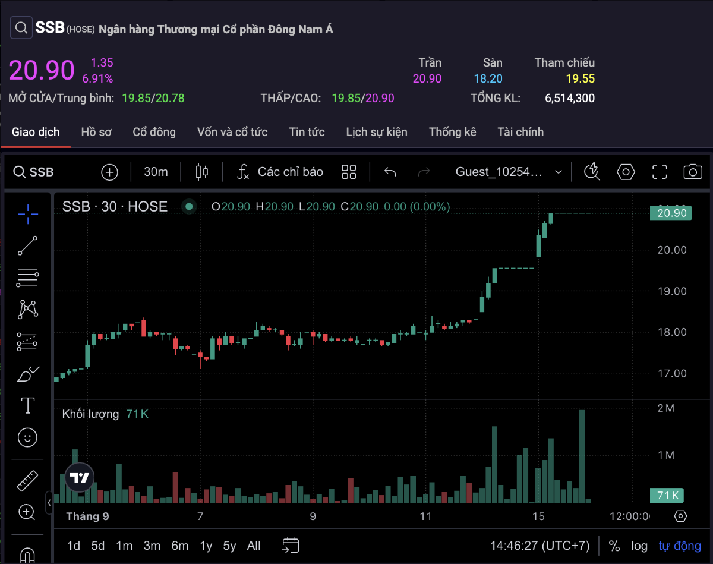Open timezone menu 14:46:27 (UTC+7)
The width and height of the screenshot is (713, 564).
[x=540, y=546]
